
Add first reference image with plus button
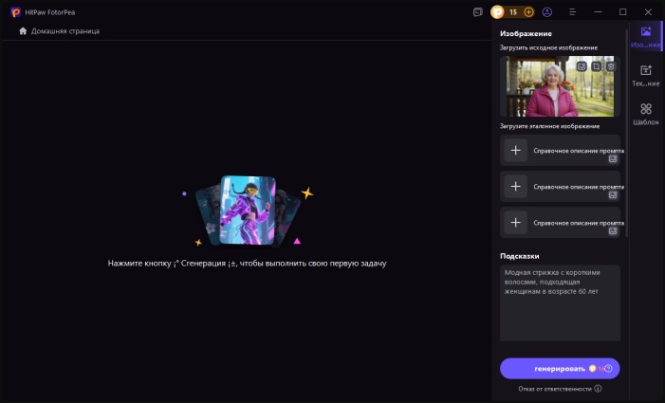[x=515, y=150]
